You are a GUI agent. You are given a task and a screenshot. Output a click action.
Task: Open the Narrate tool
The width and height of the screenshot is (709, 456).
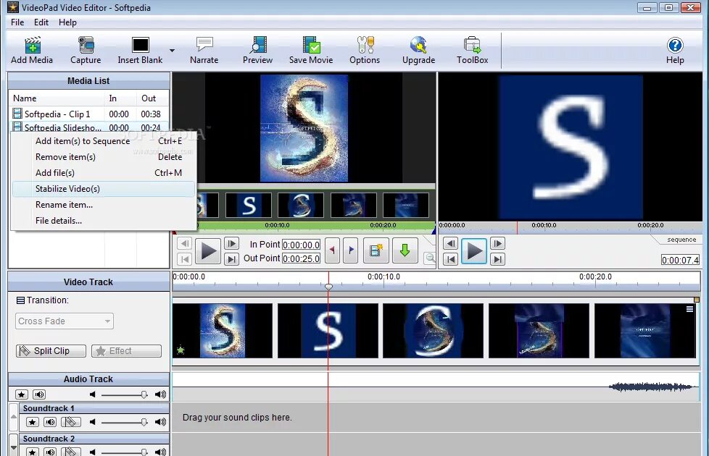(x=204, y=50)
